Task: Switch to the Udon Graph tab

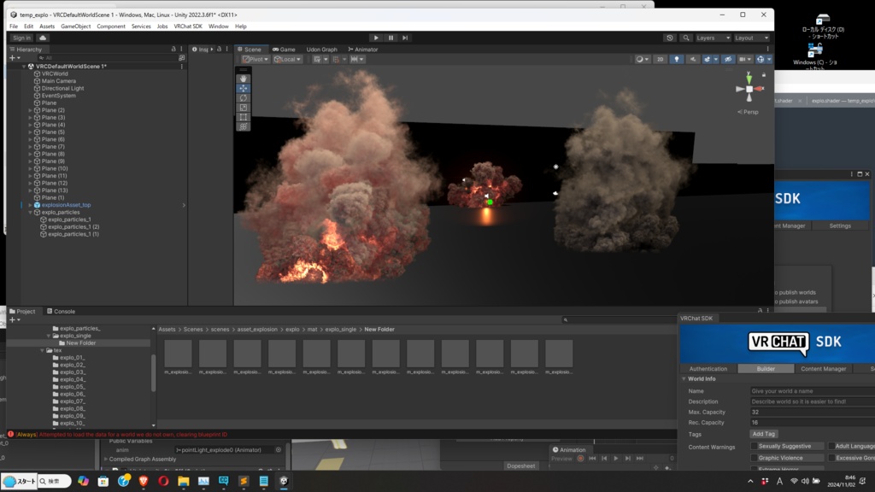Action: [x=321, y=49]
